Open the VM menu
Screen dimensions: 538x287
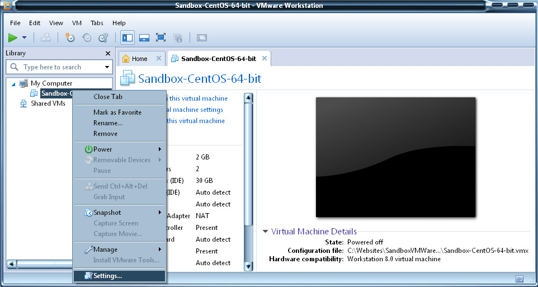click(x=77, y=23)
